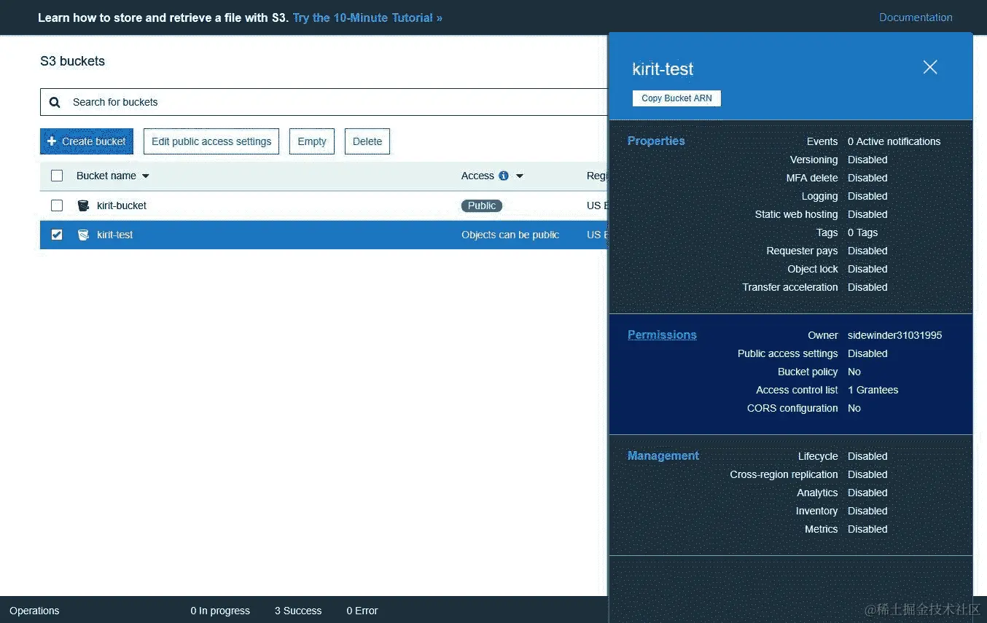Open the Documentation link
Screen dimensions: 987x623
[916, 17]
